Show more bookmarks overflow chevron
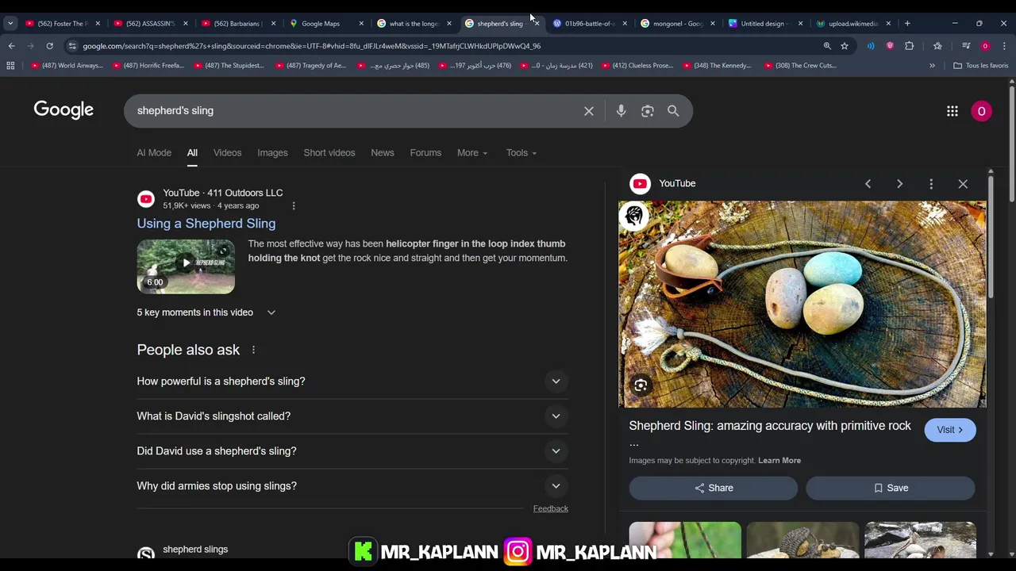1016x571 pixels. 932,65
